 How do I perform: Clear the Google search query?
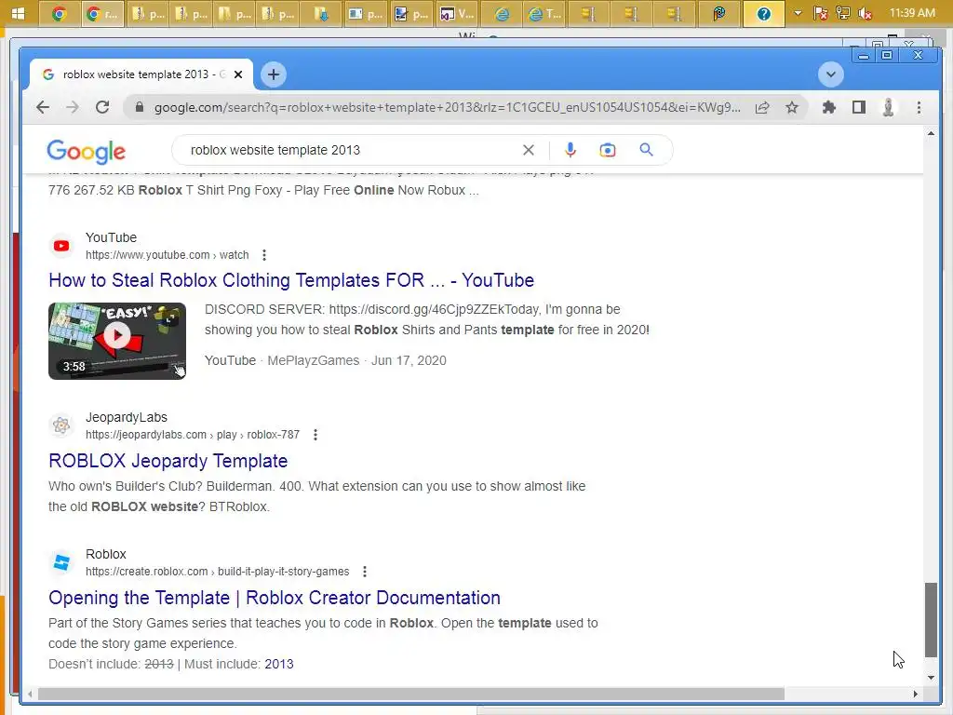tap(529, 150)
